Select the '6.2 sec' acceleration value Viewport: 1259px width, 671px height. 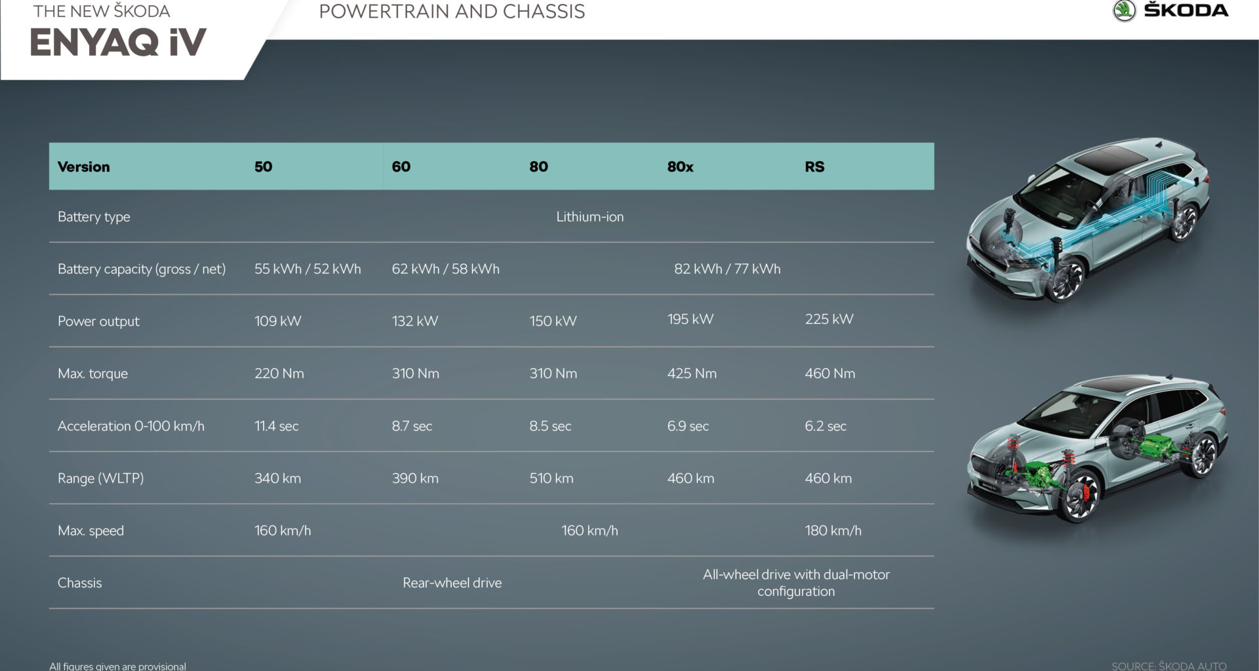click(x=825, y=426)
